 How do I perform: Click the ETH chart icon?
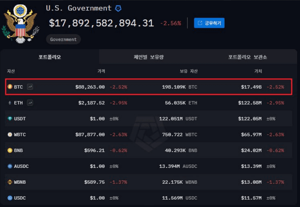tap(30, 103)
